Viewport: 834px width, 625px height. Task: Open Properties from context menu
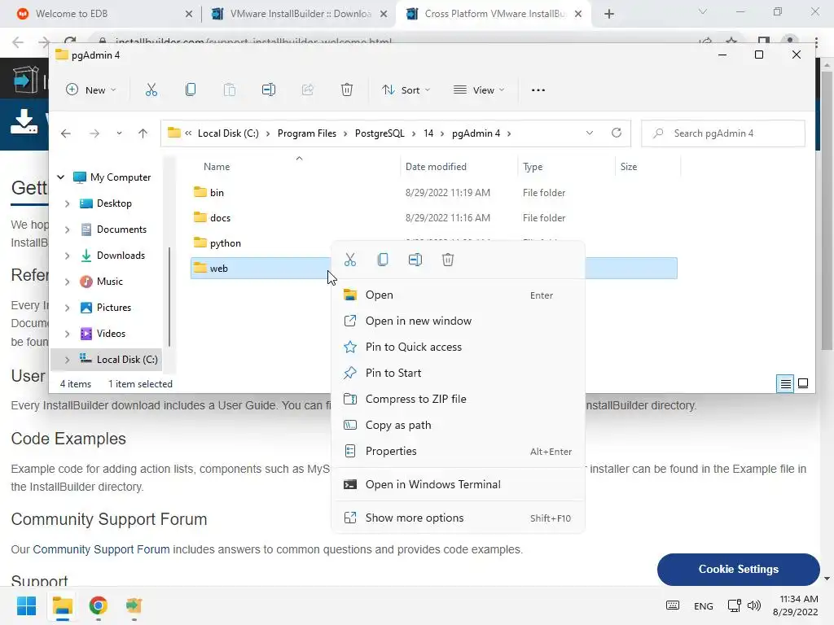coord(458,451)
